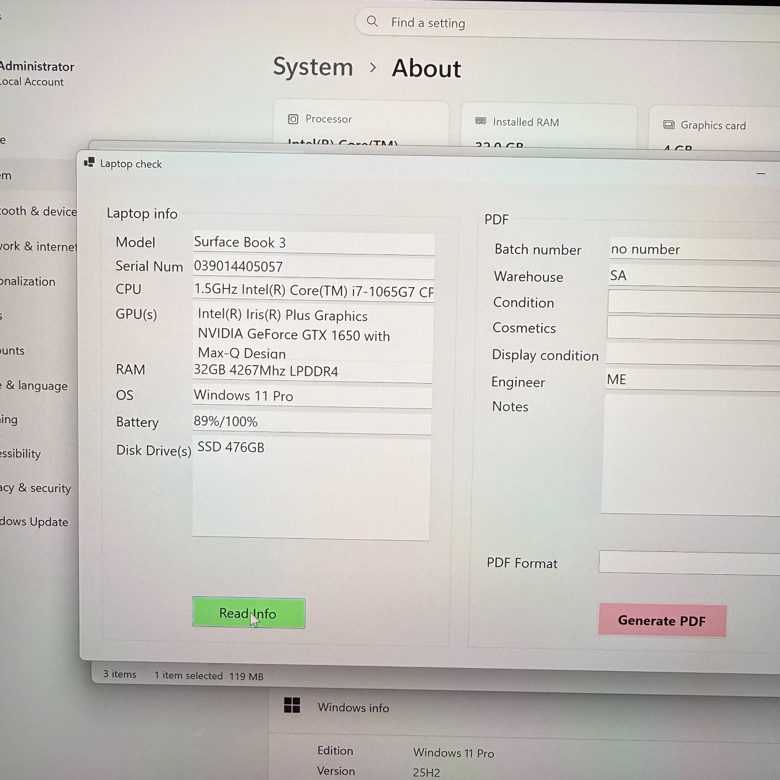Open the Cosmetics combo box
Viewport: 780px width, 780px height.
click(x=693, y=328)
